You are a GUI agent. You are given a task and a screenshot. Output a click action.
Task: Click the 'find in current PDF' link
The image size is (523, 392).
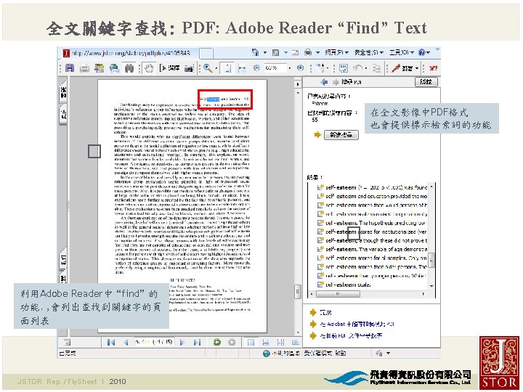(351, 335)
